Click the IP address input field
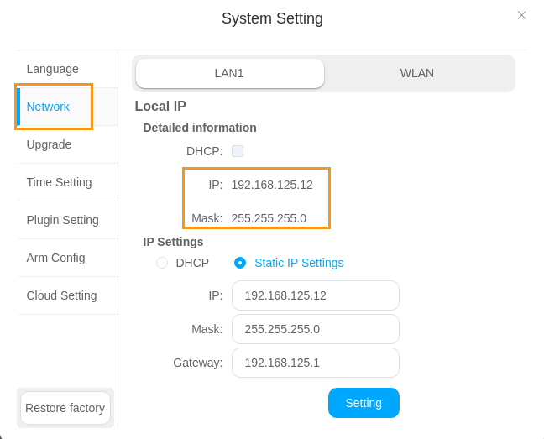This screenshot has width=544, height=439. click(315, 295)
